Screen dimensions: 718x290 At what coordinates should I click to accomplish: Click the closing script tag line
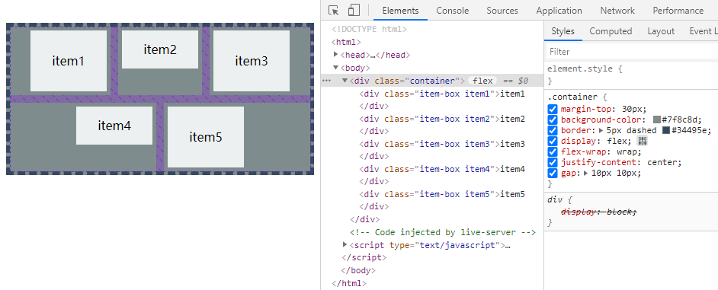tap(364, 257)
